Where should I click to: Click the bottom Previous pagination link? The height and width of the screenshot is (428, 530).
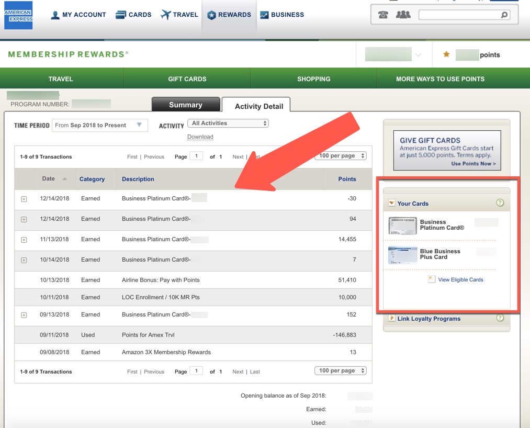[154, 371]
